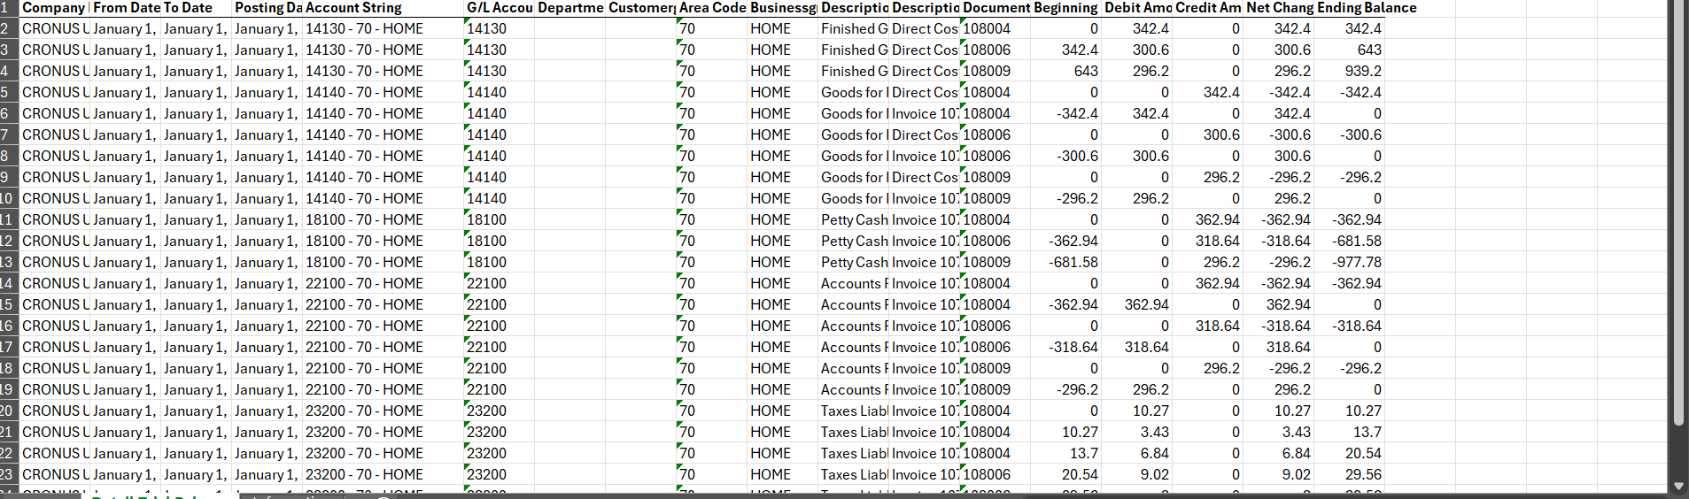1689x499 pixels.
Task: Select the Area Code header cell
Action: [x=712, y=8]
